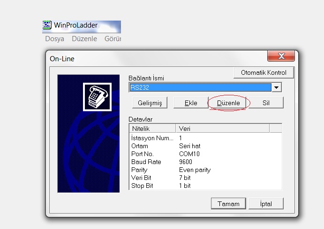Select the Port No. row label
The image size is (324, 229).
click(143, 154)
